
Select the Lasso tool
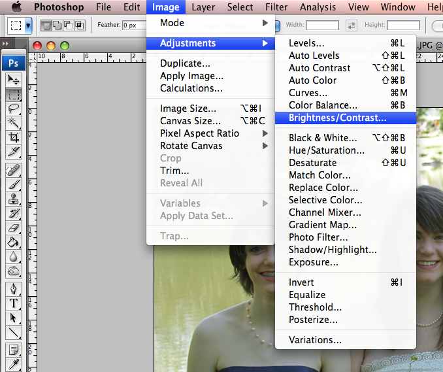[13, 109]
